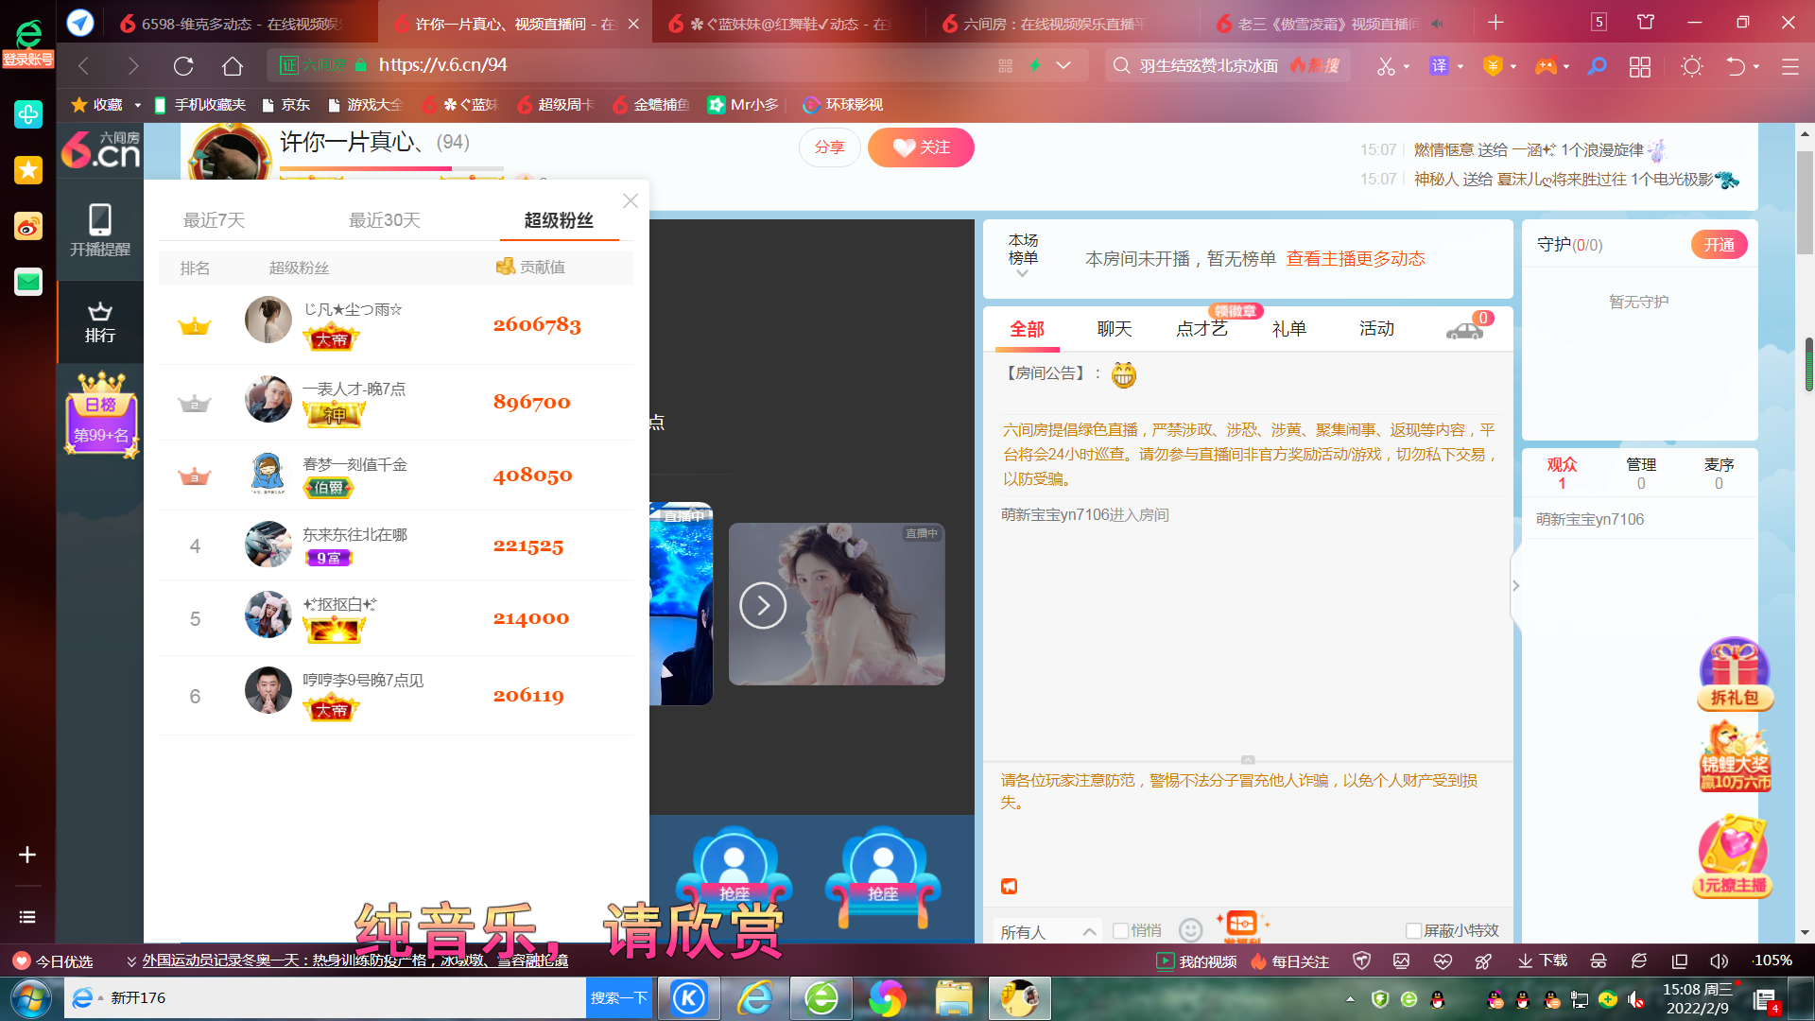
Task: Open the 日榜 crown badge
Action: click(x=101, y=414)
